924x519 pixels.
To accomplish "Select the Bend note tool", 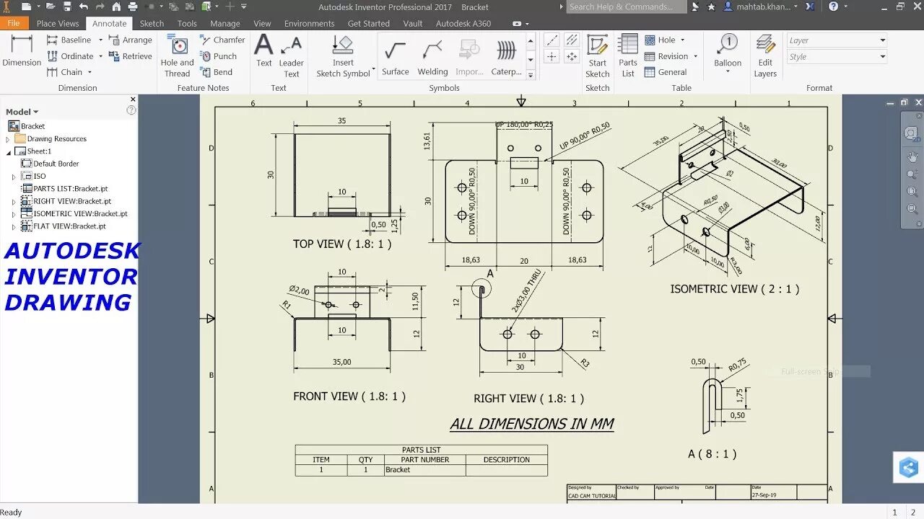I will (x=216, y=72).
